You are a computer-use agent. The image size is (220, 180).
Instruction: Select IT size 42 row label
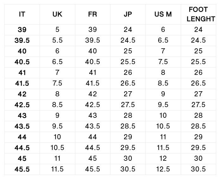point(22,94)
